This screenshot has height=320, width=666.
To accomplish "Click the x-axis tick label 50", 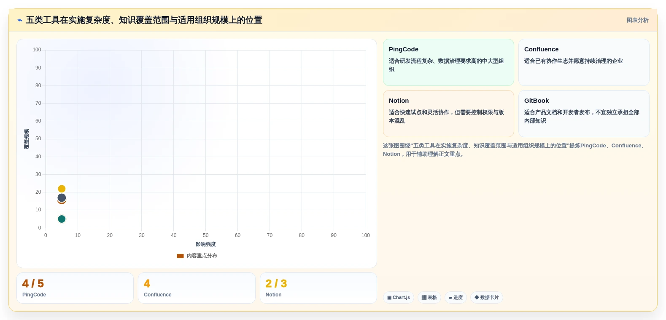I will point(206,235).
